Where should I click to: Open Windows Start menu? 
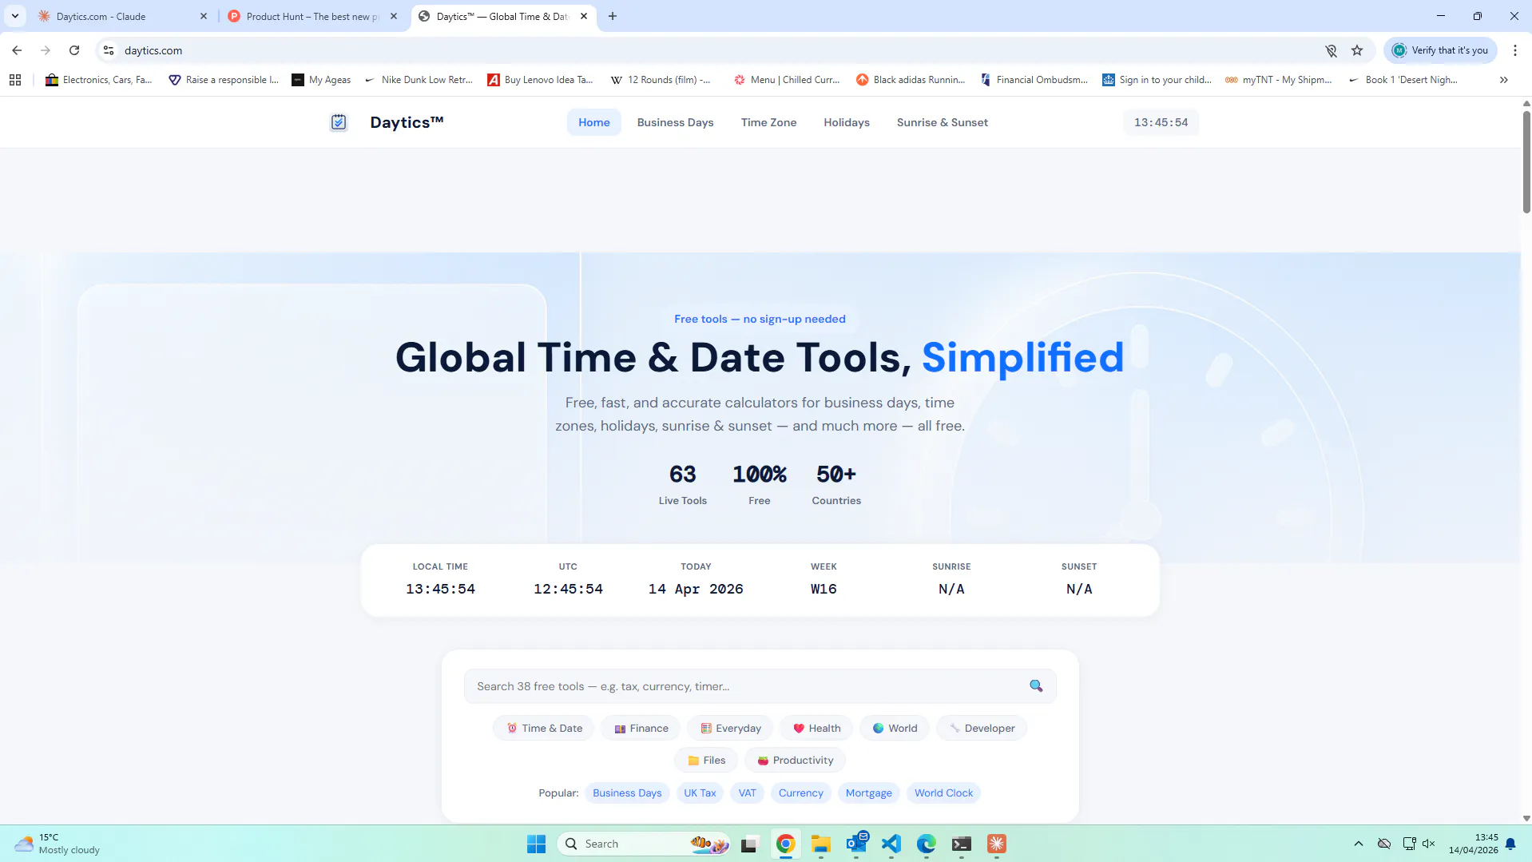click(536, 844)
